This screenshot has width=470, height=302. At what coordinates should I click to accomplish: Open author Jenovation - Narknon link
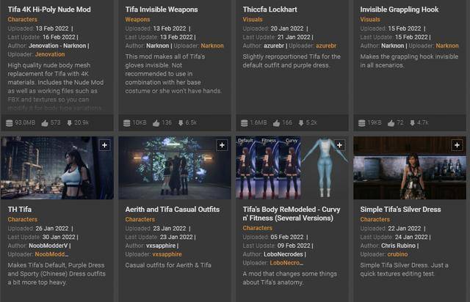(x=57, y=45)
